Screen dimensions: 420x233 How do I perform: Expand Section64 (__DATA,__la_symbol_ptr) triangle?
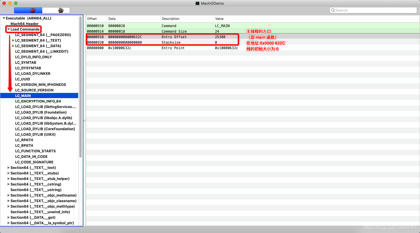pos(8,223)
